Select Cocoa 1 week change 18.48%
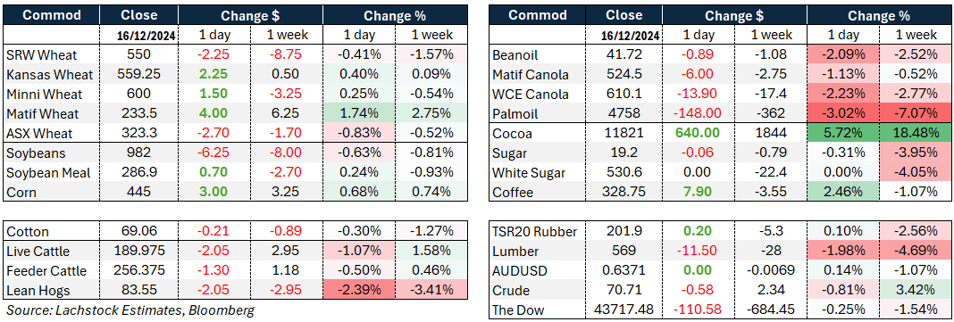The height and width of the screenshot is (322, 954). (916, 134)
